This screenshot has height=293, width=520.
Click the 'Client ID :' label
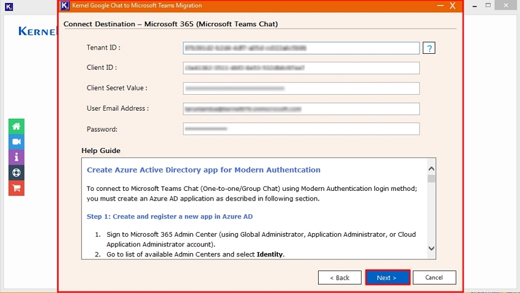102,67
